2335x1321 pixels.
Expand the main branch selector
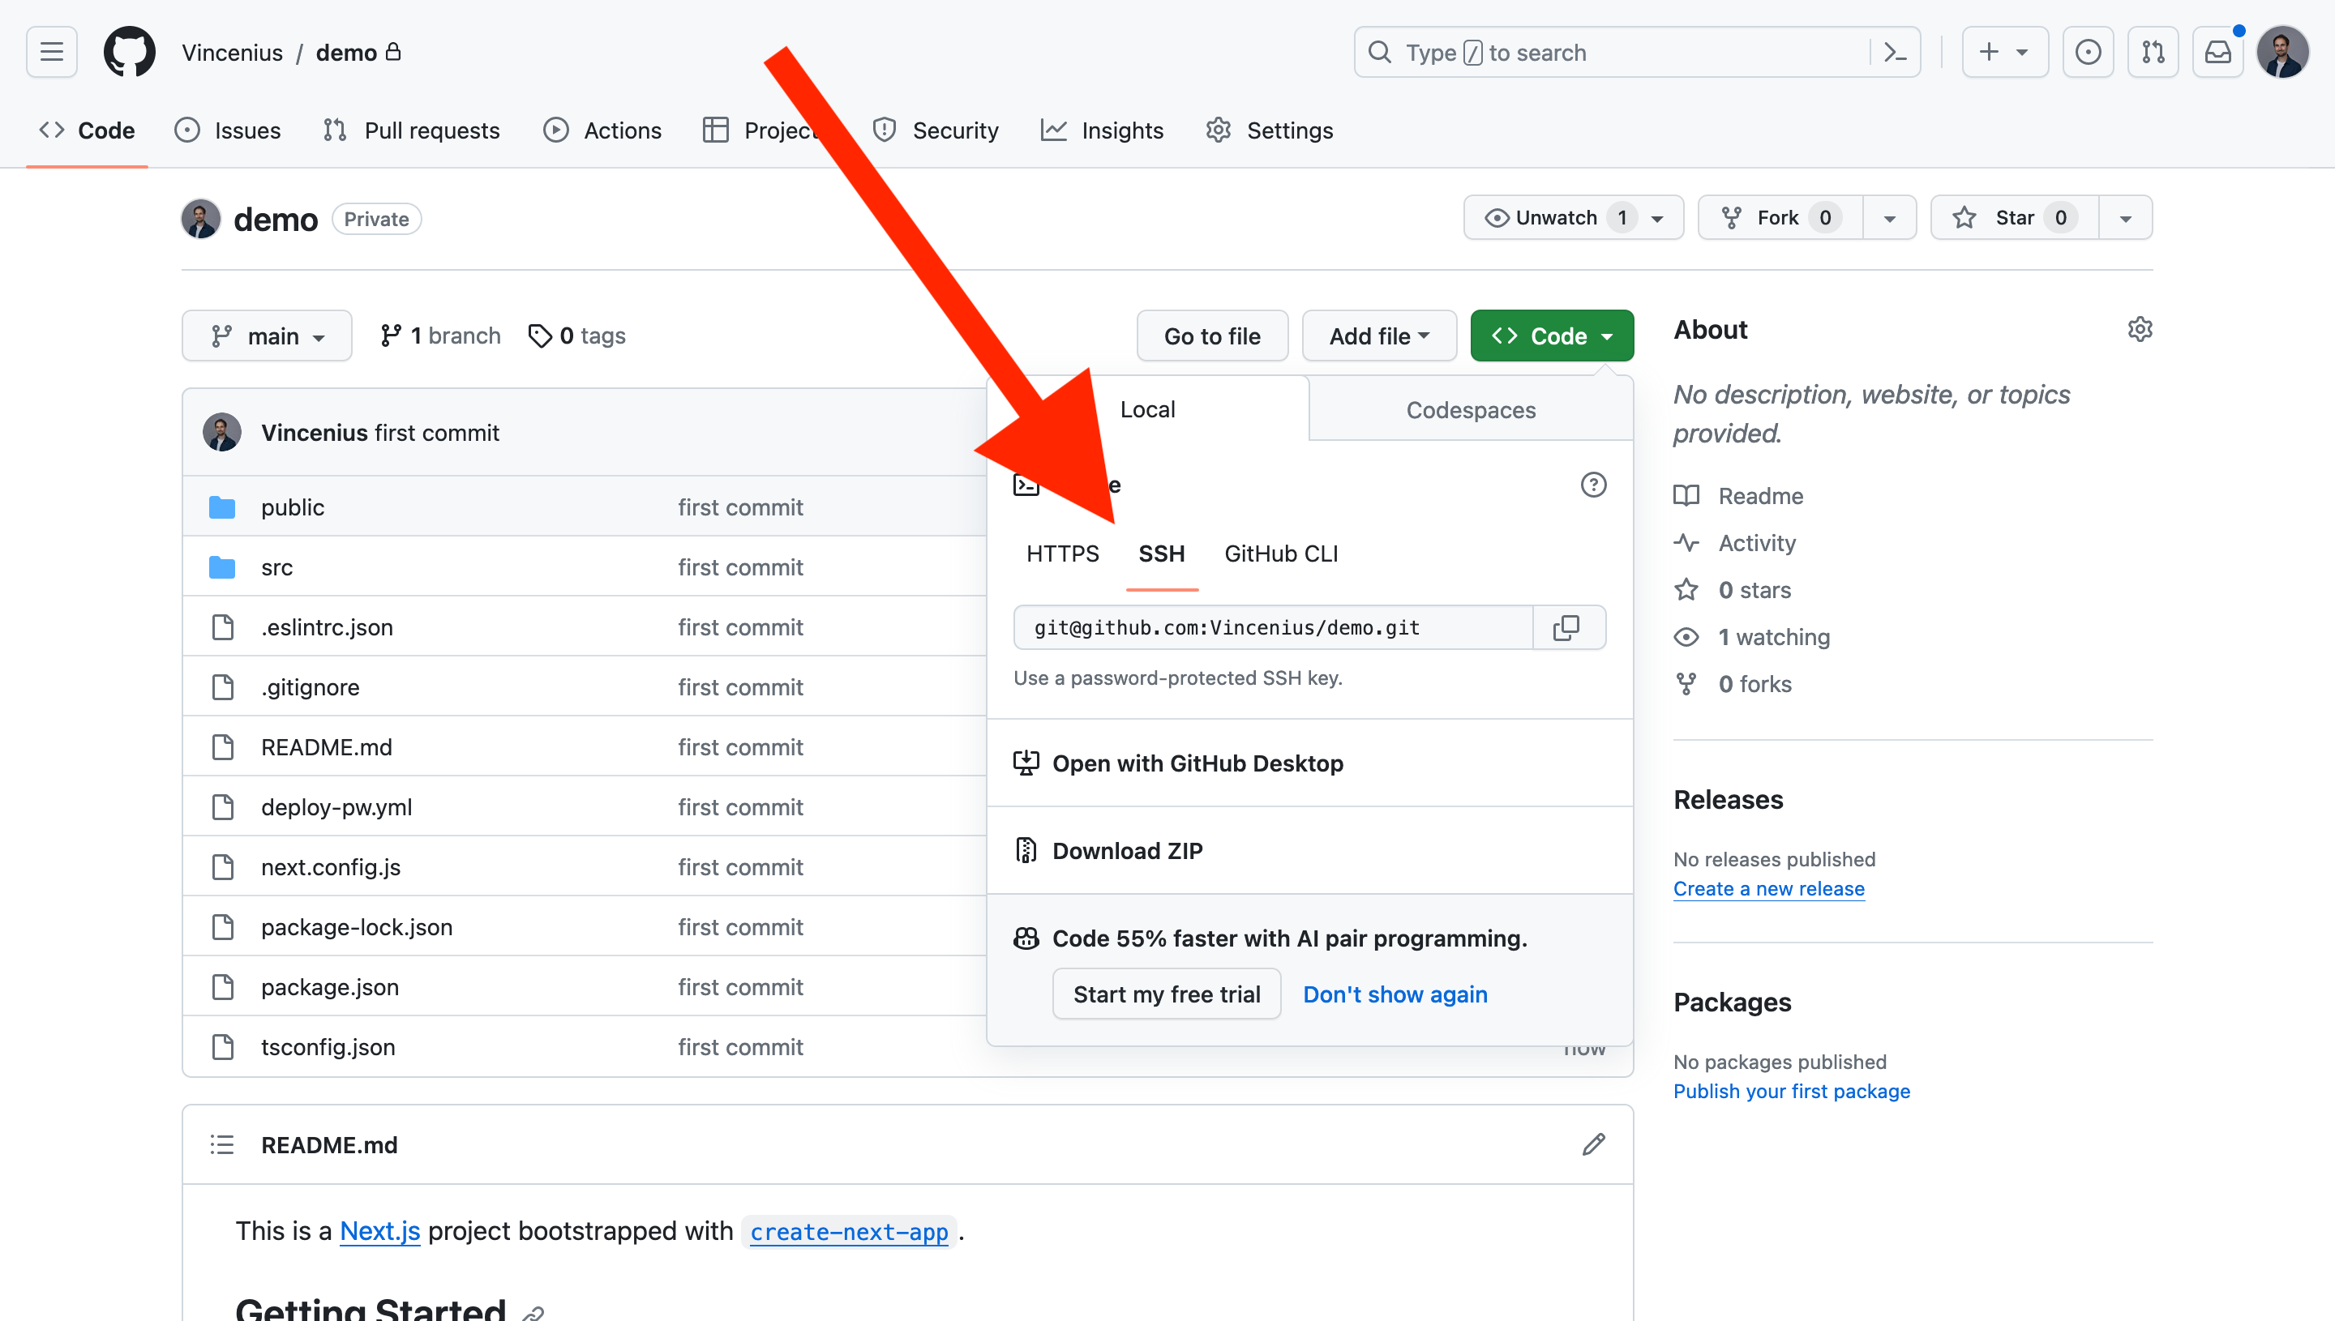pos(268,335)
